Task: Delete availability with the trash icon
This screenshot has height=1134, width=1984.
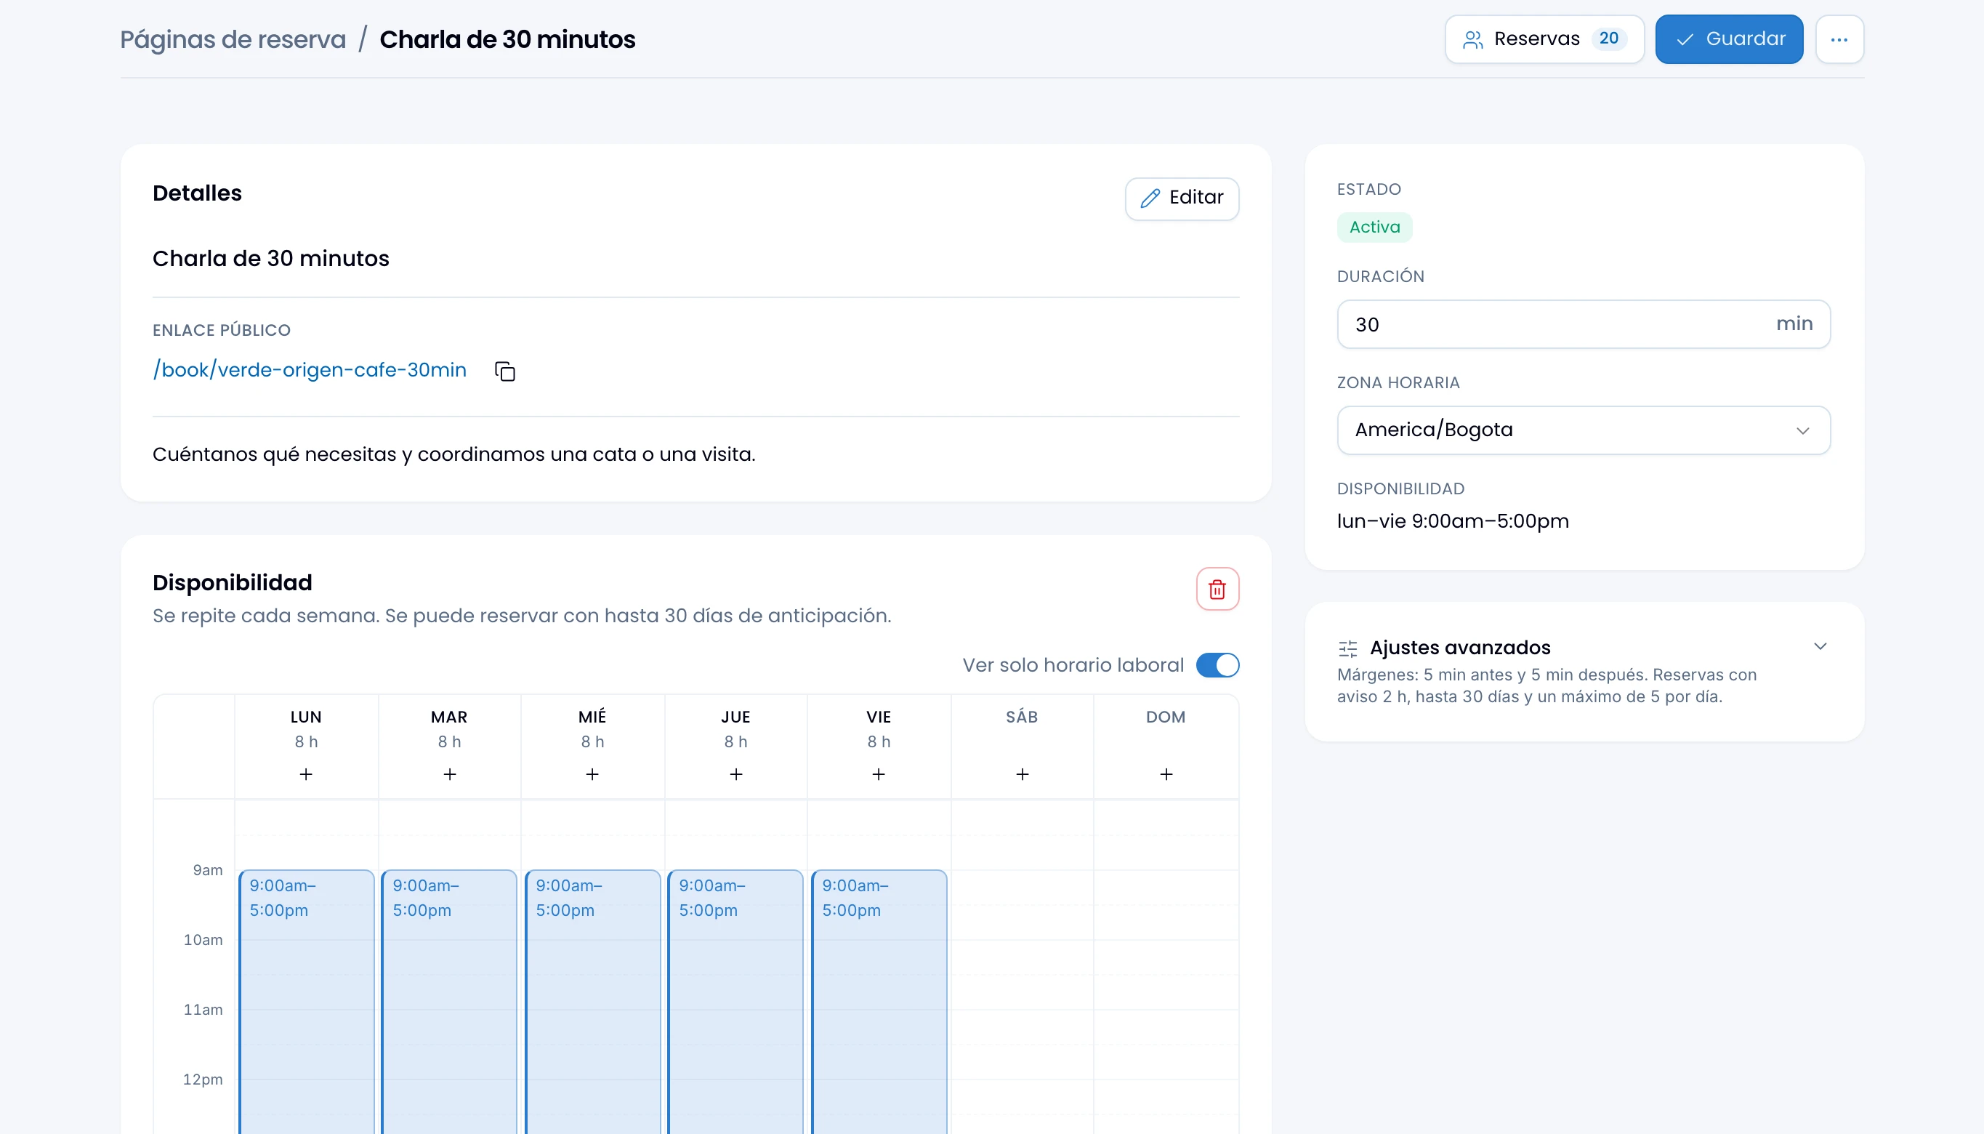Action: [1217, 589]
